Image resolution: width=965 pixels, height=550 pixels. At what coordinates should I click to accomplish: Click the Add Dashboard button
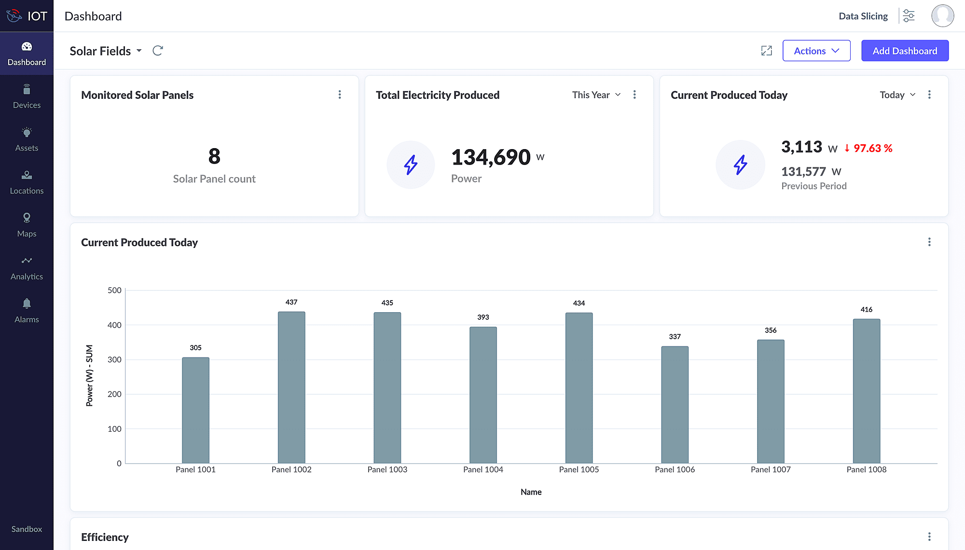(905, 51)
